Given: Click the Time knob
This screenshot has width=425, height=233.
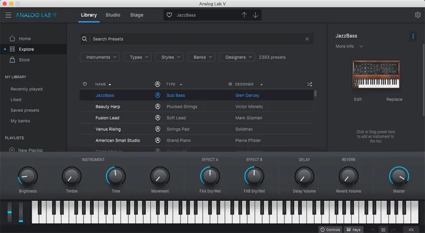Looking at the screenshot, I should [116, 176].
